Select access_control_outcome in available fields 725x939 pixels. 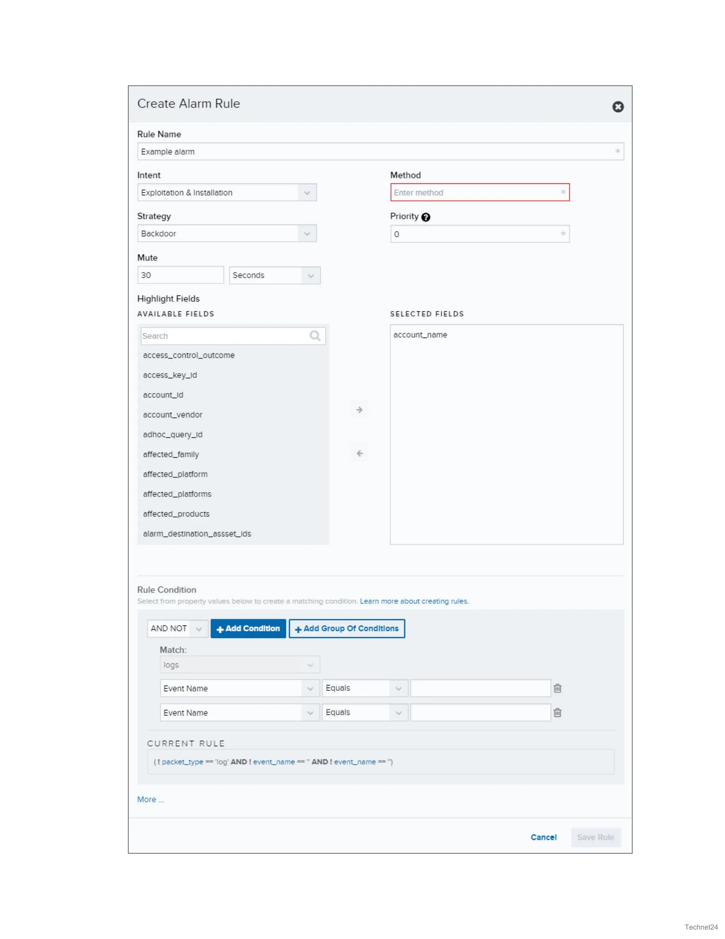click(189, 355)
